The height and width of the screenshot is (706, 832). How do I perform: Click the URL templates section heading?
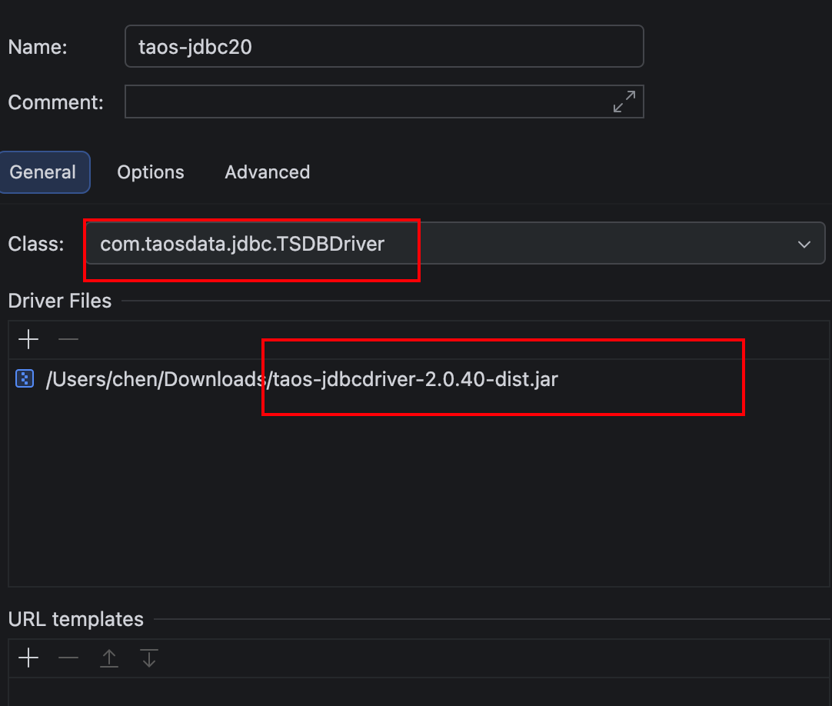[x=76, y=619]
